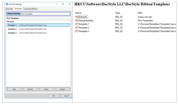Select Template 1 row in the Personal list
The image size is (178, 104).
click(x=38, y=25)
